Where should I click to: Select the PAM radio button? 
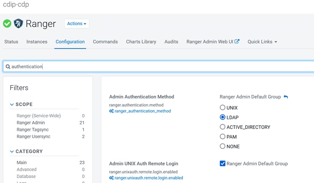[223, 137]
